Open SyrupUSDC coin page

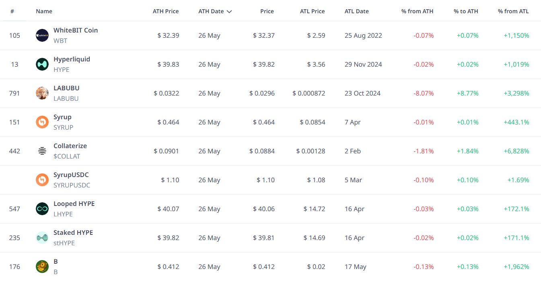pyautogui.click(x=71, y=175)
